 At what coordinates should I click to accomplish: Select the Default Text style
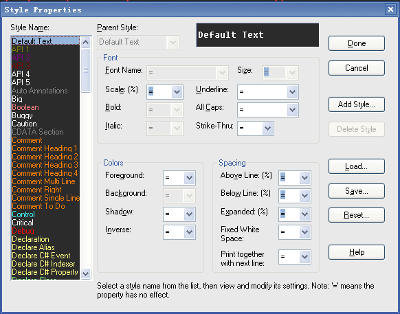pos(45,41)
